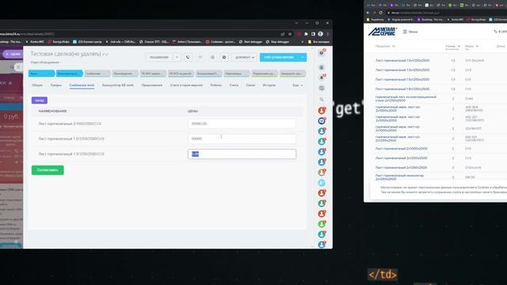The image size is (507, 285).
Task: Open the browser extensions puzzle icon
Action: (x=306, y=34)
